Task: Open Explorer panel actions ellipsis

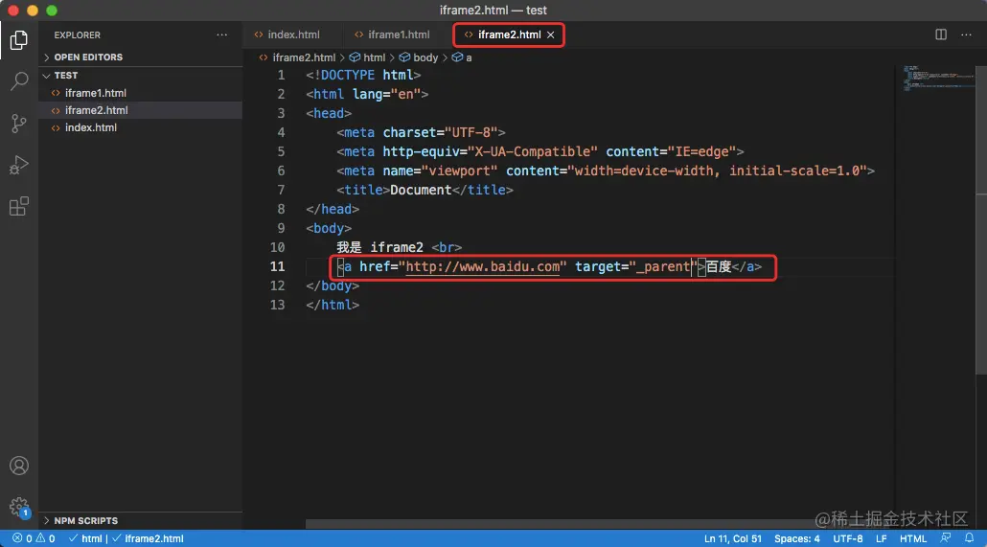Action: tap(221, 34)
